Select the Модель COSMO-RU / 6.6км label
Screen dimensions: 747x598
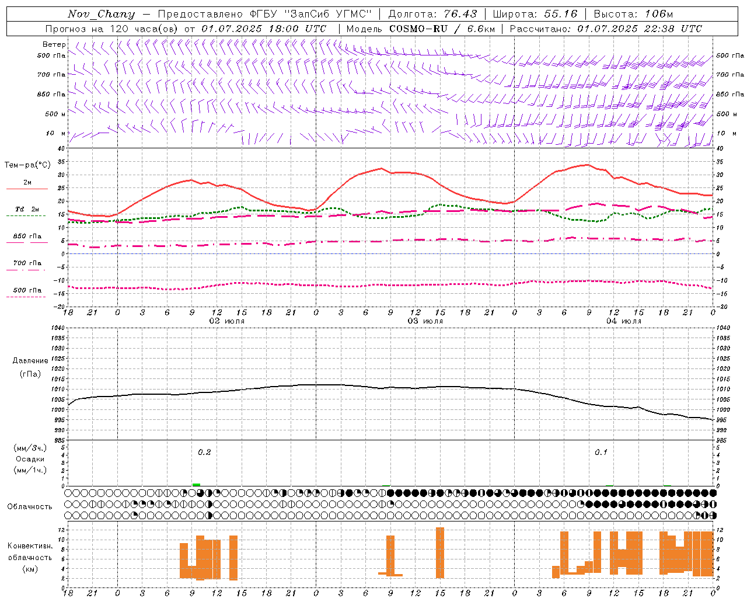[x=421, y=29]
